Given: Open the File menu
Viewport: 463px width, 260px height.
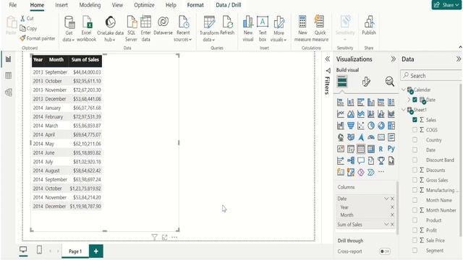Looking at the screenshot, I should coord(13,5).
